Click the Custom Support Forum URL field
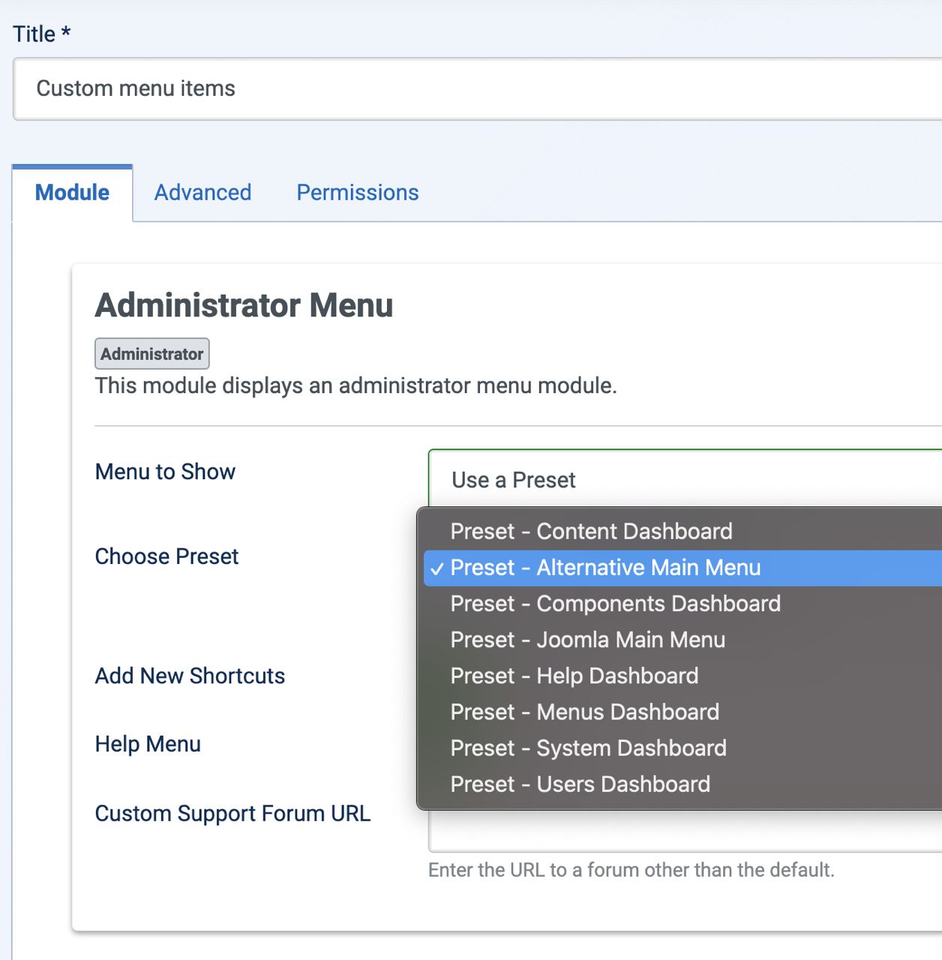 pos(684,832)
